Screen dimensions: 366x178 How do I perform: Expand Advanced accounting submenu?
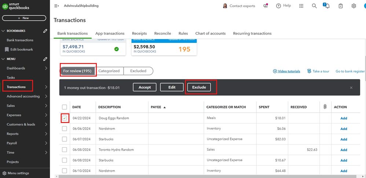(46, 96)
